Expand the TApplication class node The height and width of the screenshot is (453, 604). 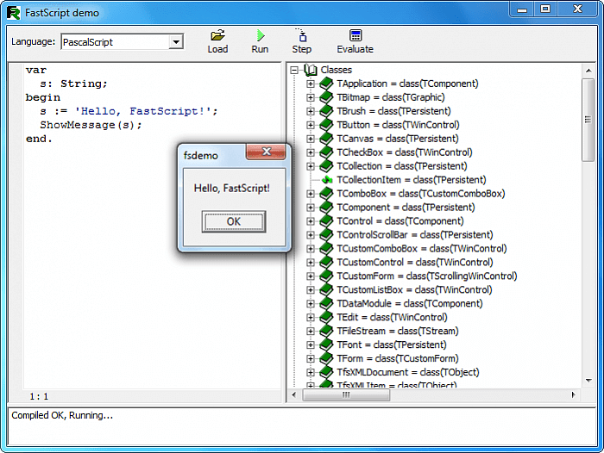click(x=311, y=84)
